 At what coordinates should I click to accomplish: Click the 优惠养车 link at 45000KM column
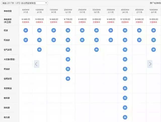(139, 22)
